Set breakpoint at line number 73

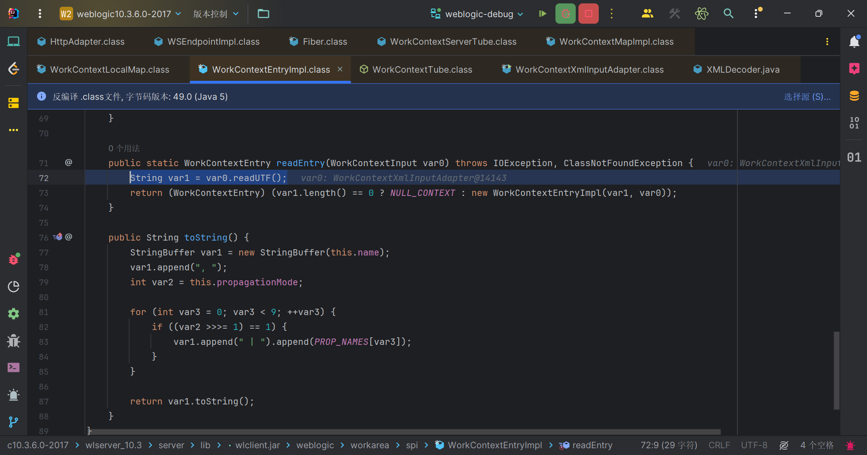tap(44, 193)
